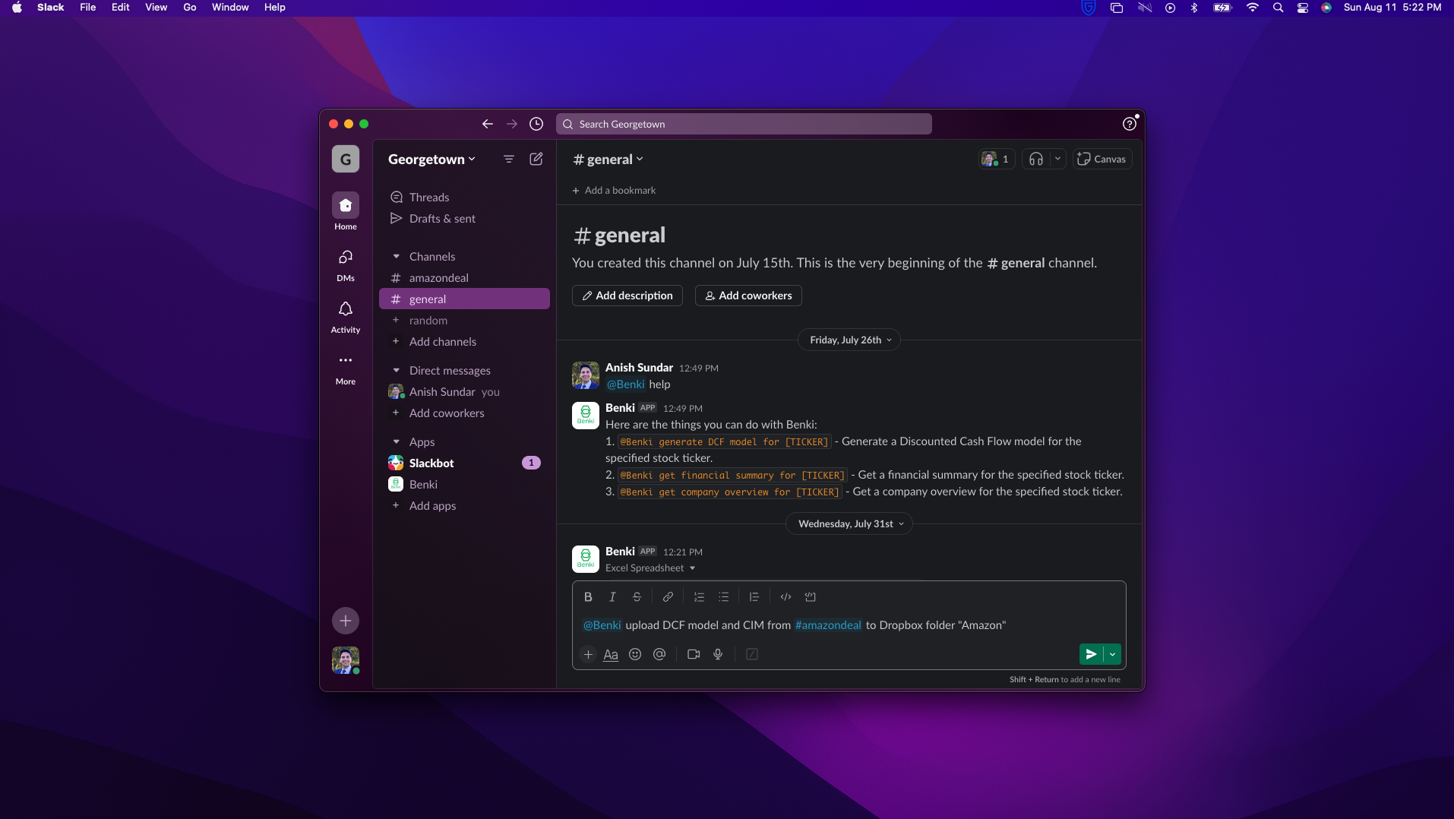
Task: Record a video clip with camera icon
Action: point(694,654)
